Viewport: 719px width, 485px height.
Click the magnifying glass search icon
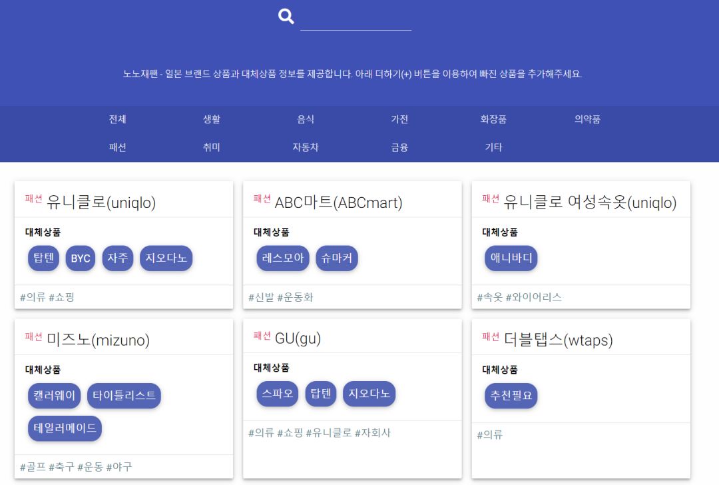point(286,17)
